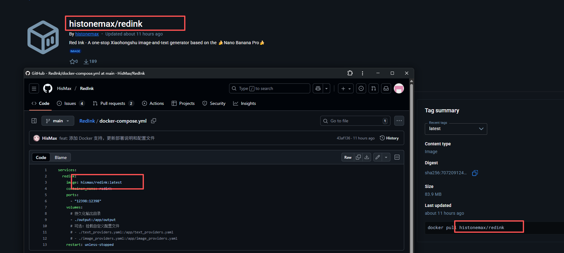Click the GitHub Octocat logo
The width and height of the screenshot is (564, 253).
click(48, 89)
